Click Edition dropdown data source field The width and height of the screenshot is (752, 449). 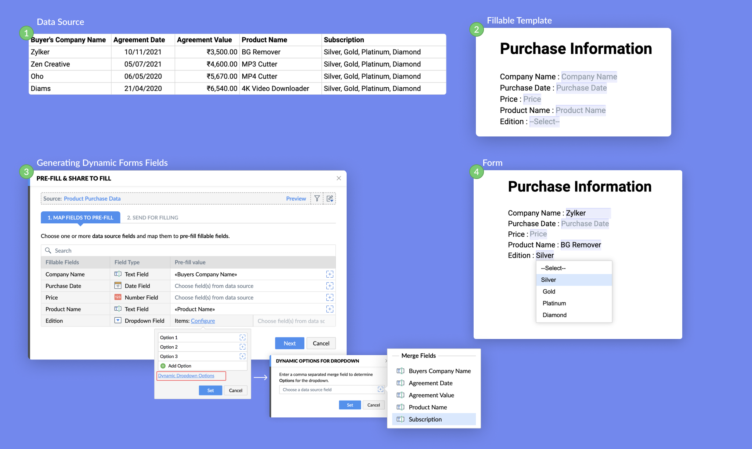point(294,321)
